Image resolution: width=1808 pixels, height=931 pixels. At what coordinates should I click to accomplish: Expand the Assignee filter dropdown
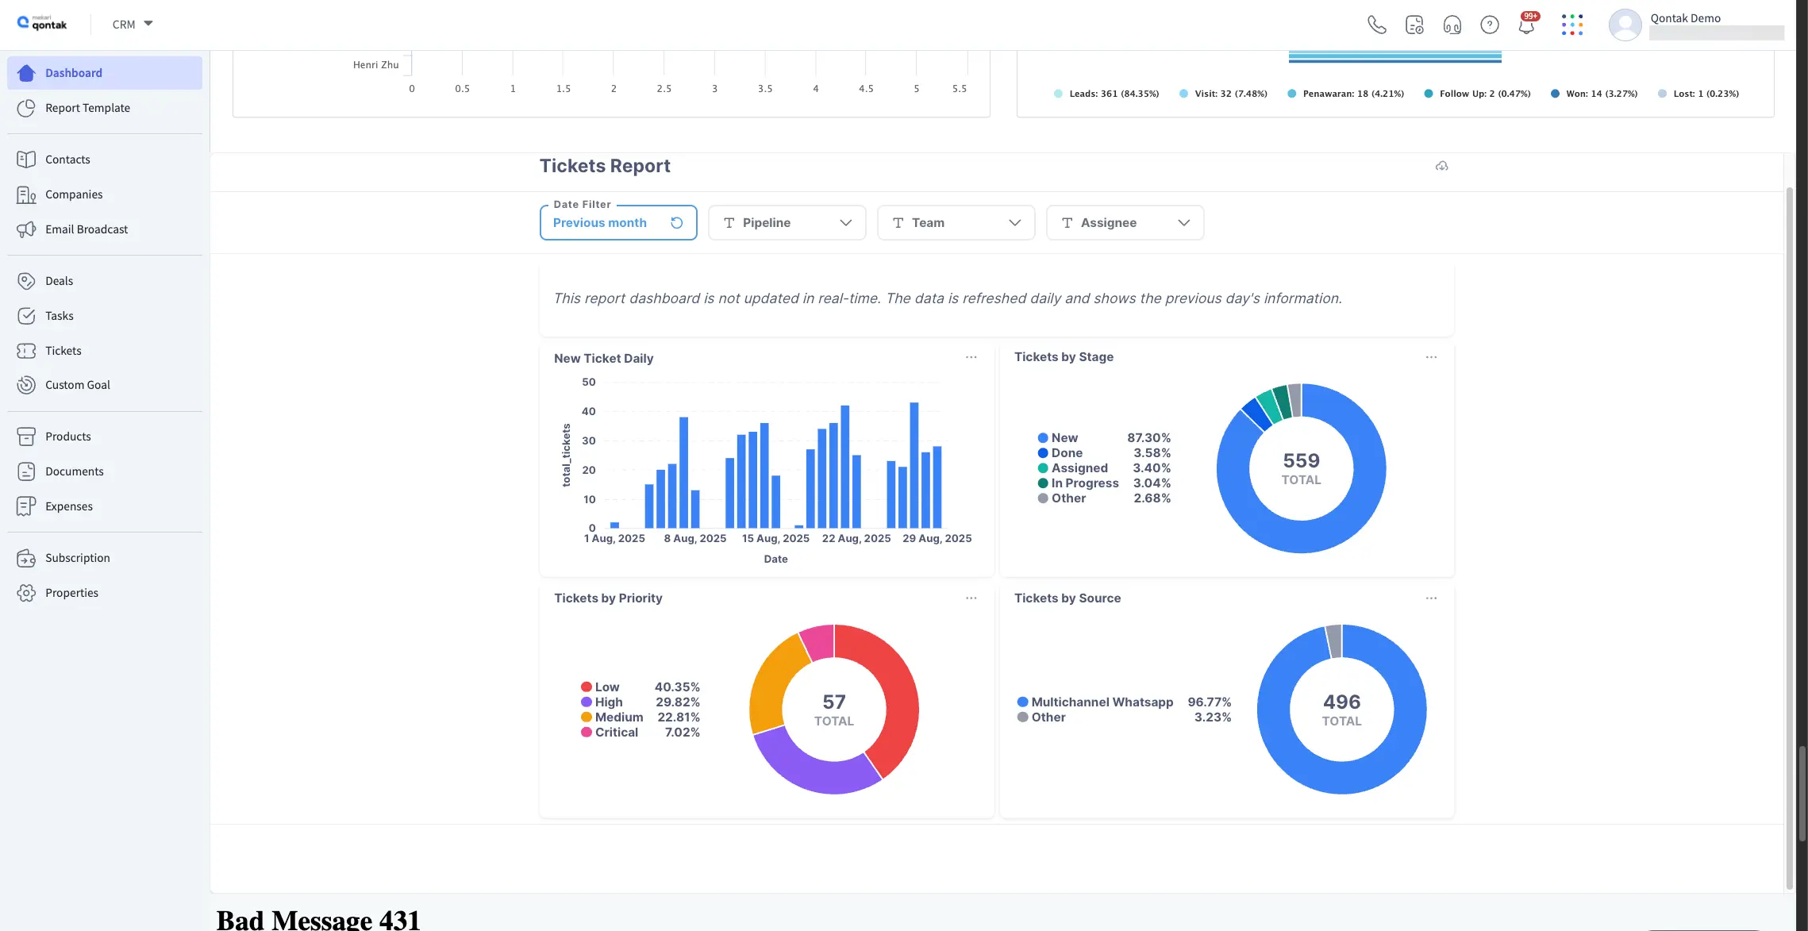pos(1124,223)
